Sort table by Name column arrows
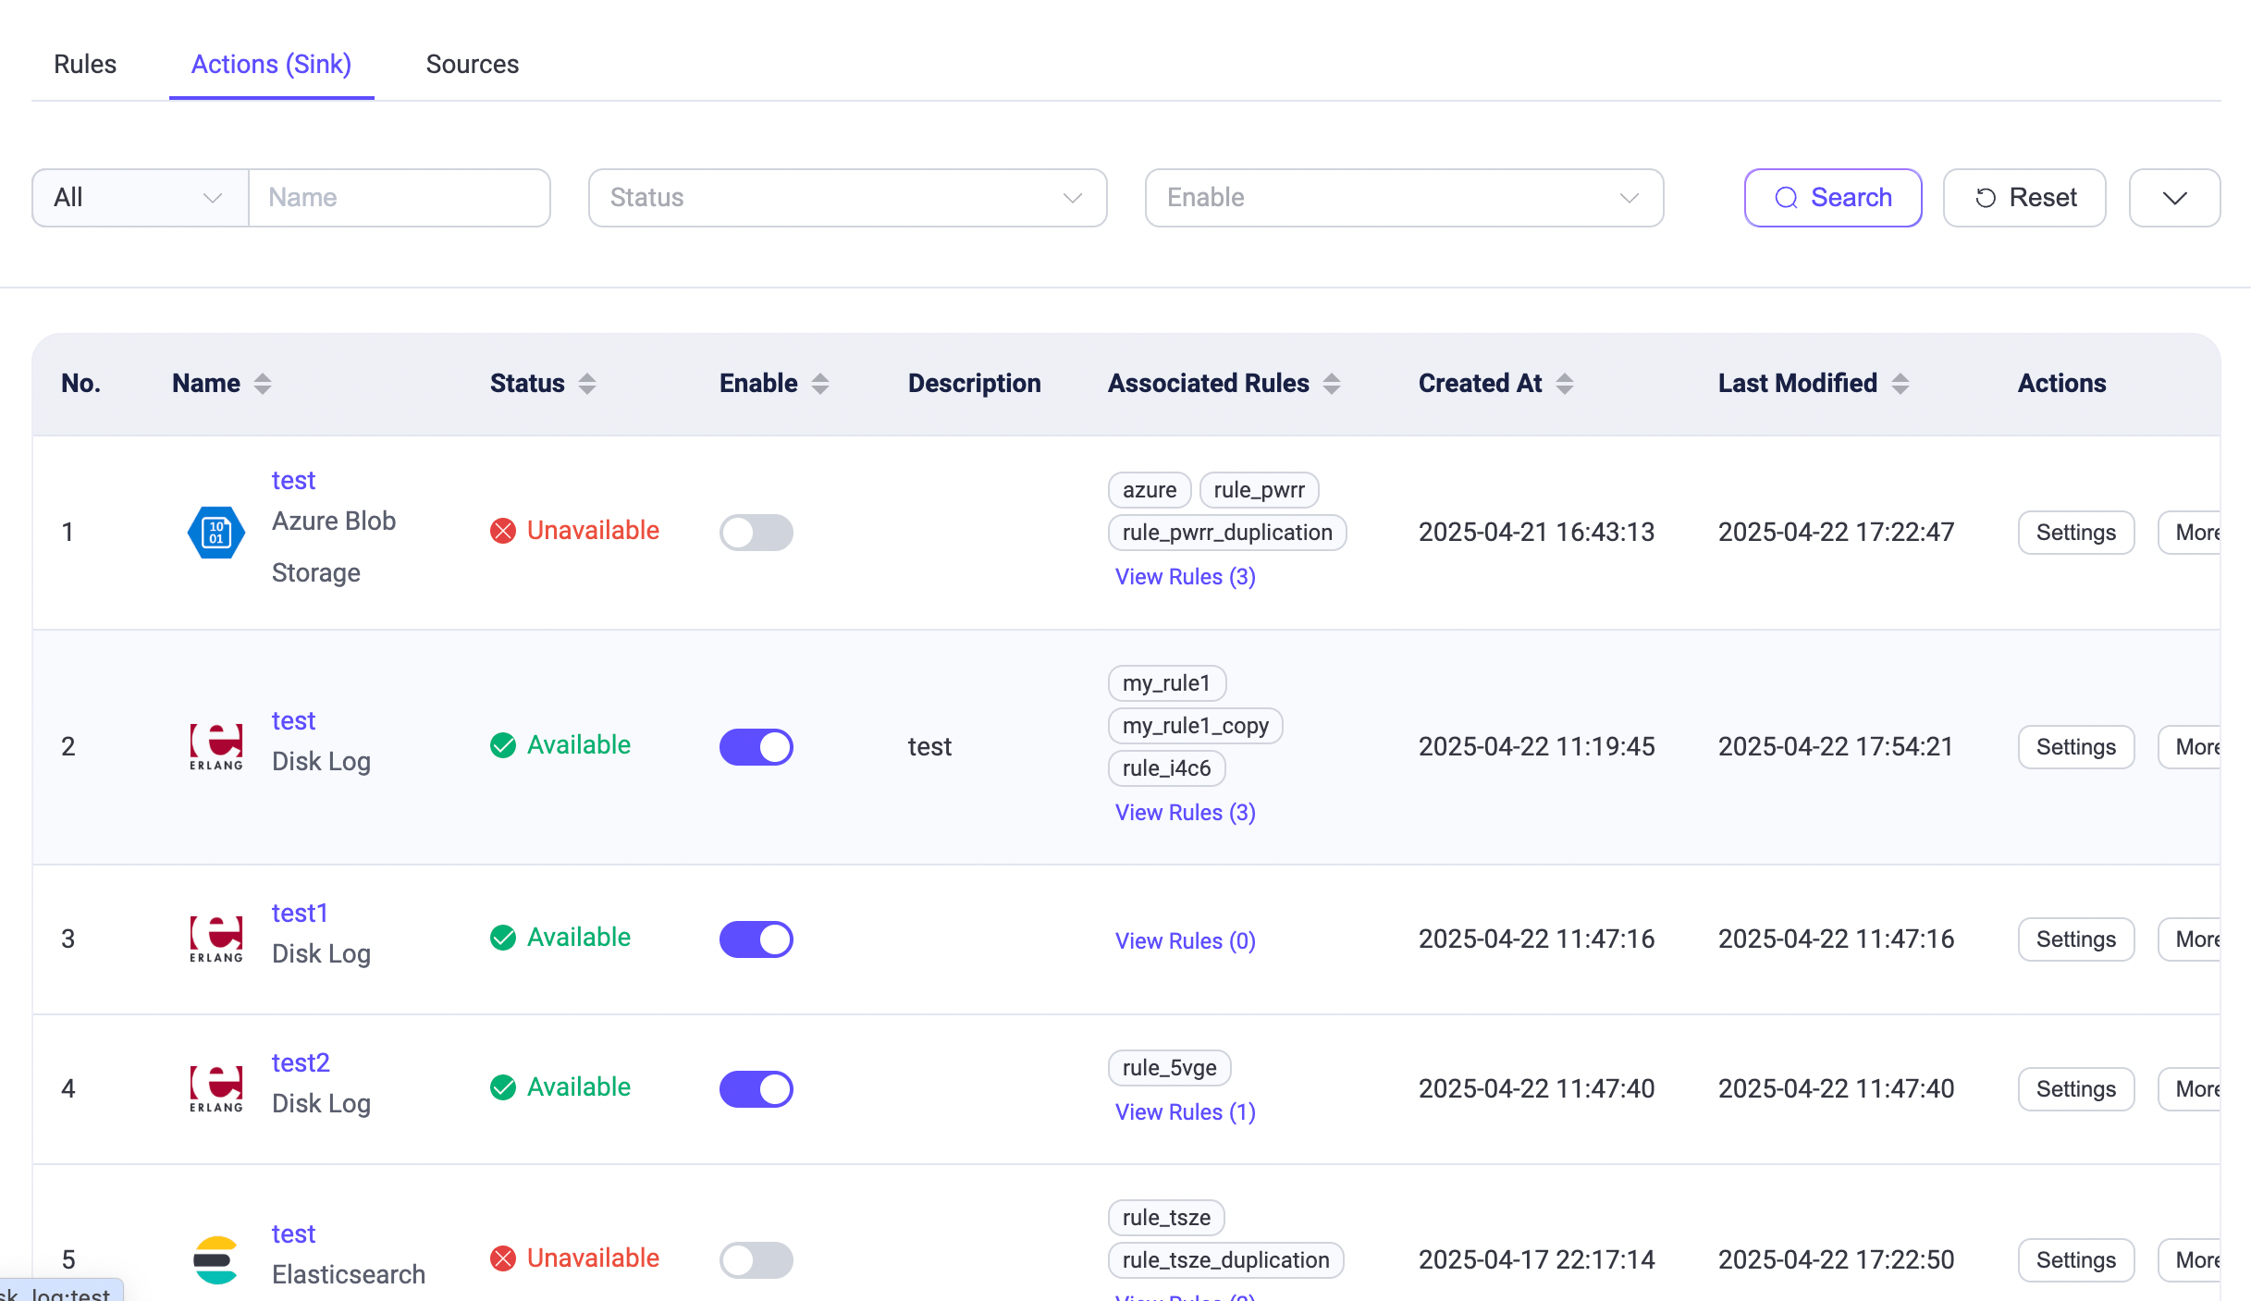Viewport: 2251px width, 1301px height. coord(263,384)
